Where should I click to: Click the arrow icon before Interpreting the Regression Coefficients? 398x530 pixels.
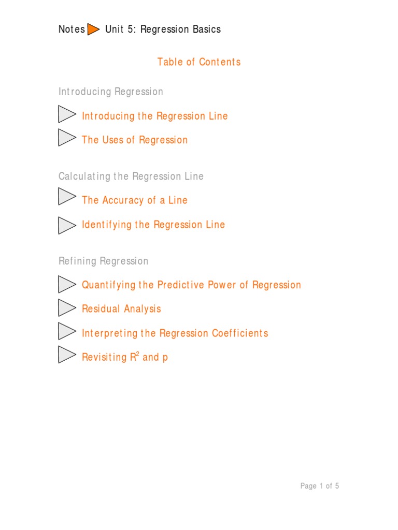coord(66,331)
